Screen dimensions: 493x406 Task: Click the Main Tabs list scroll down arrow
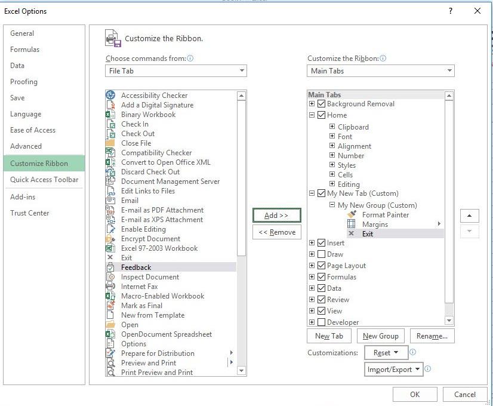point(449,321)
